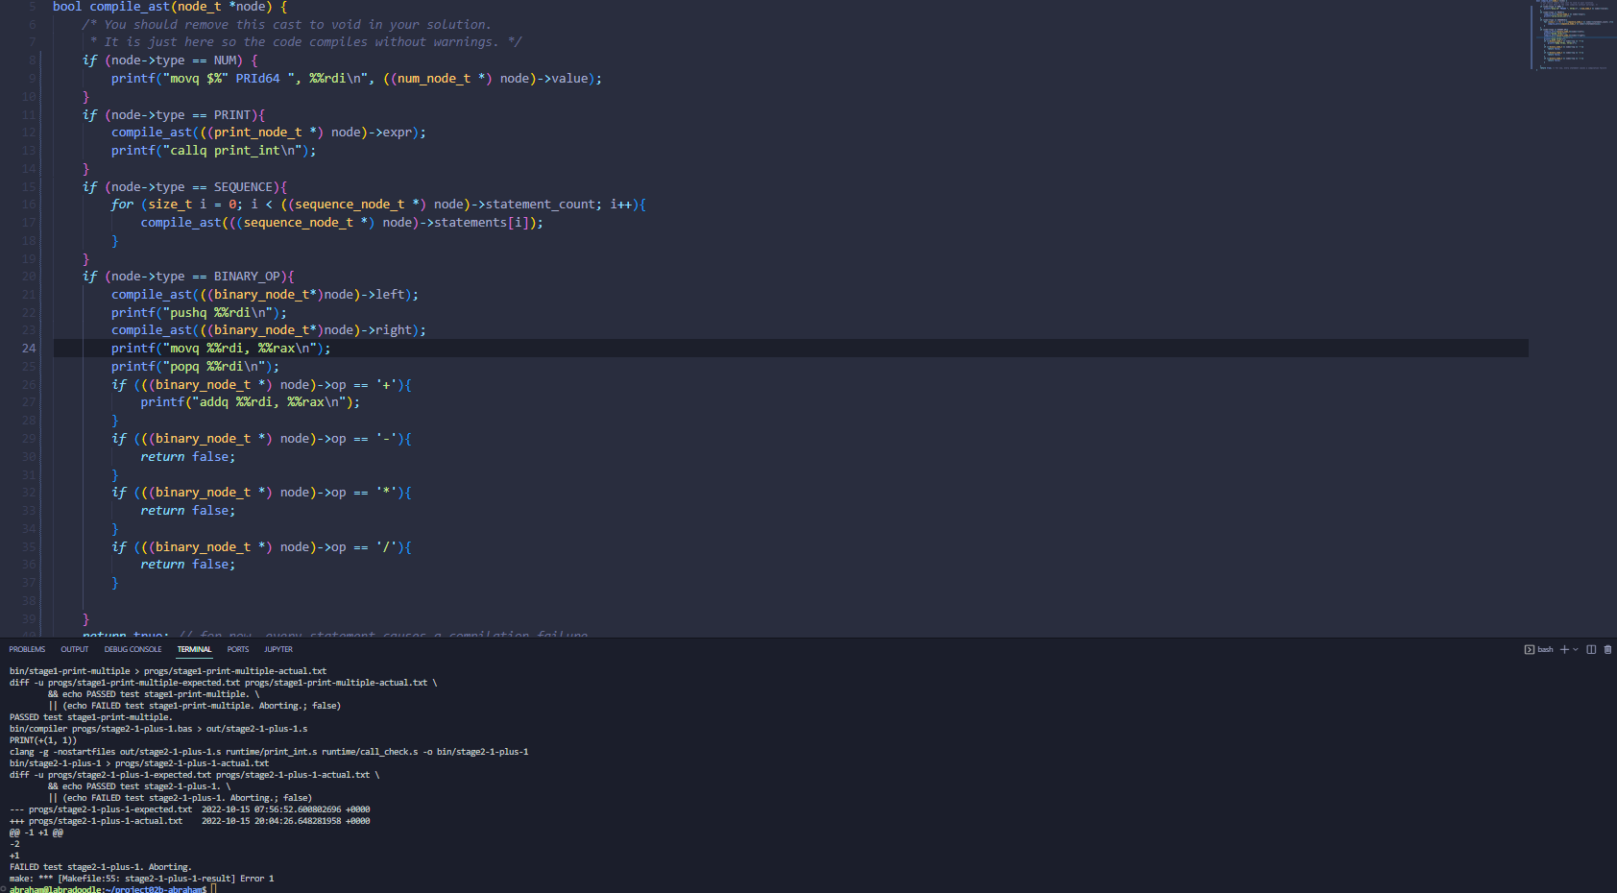This screenshot has height=893, width=1617.
Task: Open the Output tab
Action: pyautogui.click(x=74, y=650)
